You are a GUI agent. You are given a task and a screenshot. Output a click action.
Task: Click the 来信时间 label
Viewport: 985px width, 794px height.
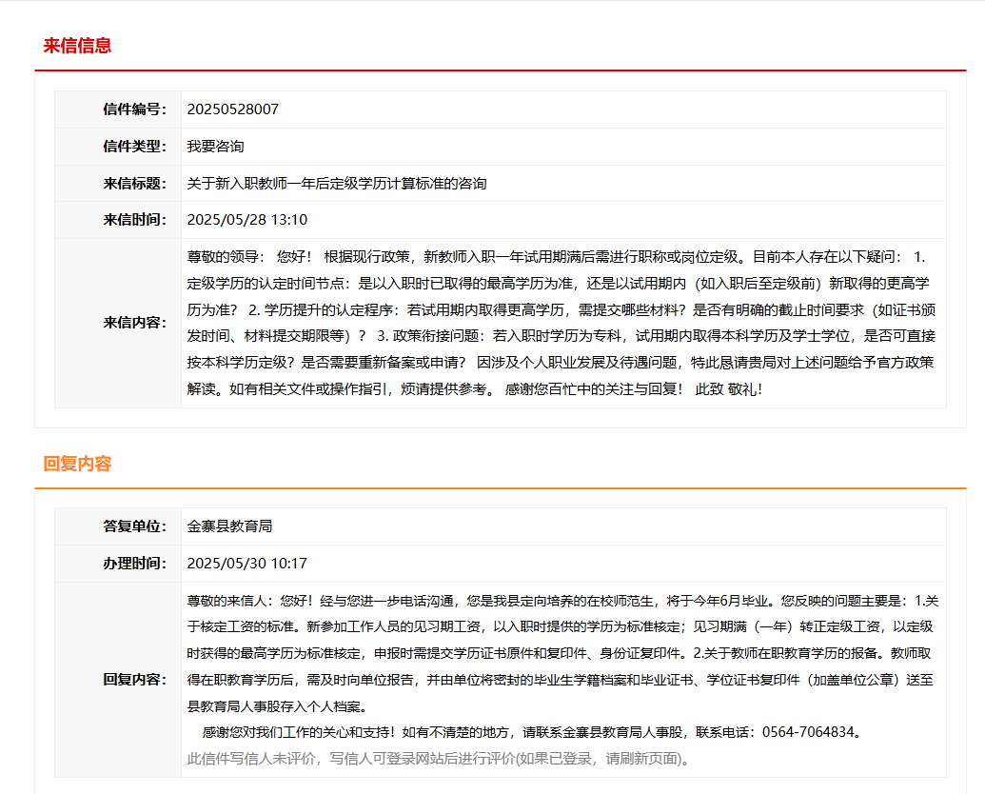click(134, 220)
